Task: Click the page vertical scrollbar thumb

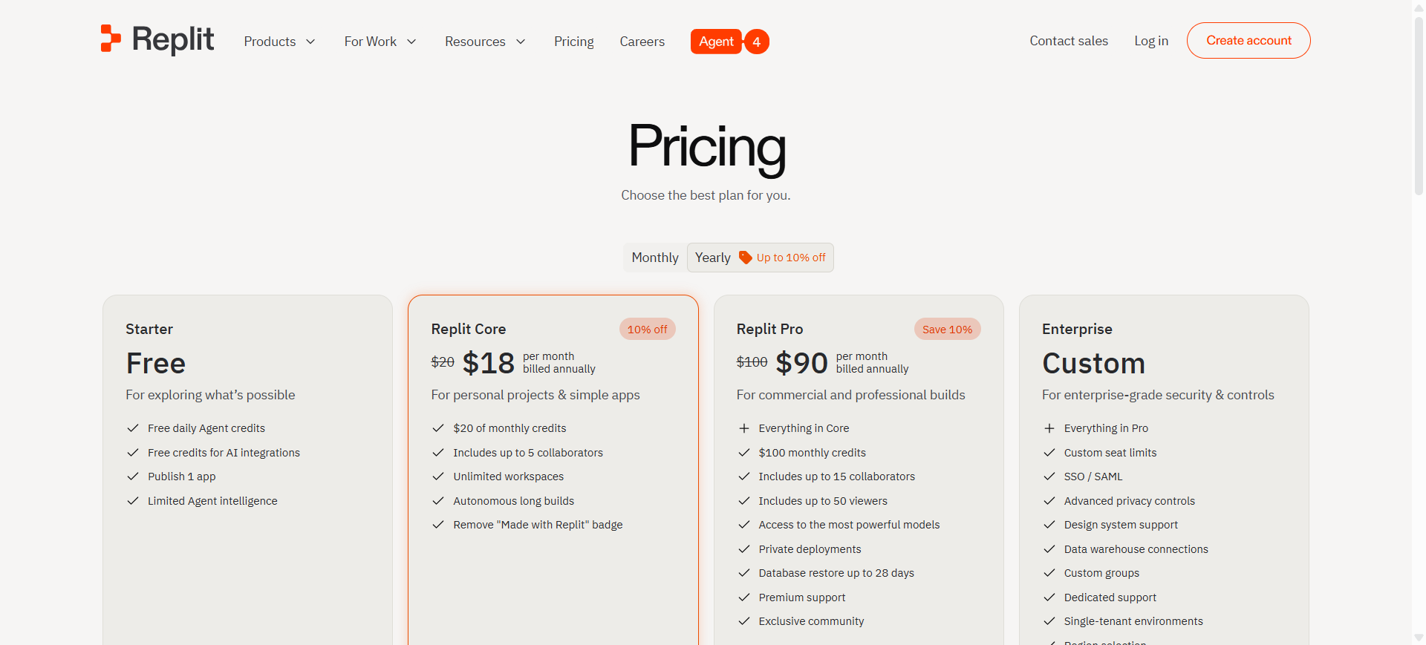Action: point(1419,104)
